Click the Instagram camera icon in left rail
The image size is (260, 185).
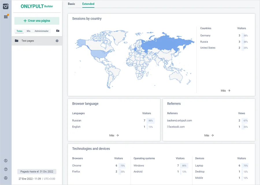(x=5, y=6)
